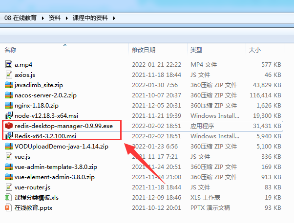294x223 pixels.
Task: Click size 46 KB of axios.js
Action: 273,75
